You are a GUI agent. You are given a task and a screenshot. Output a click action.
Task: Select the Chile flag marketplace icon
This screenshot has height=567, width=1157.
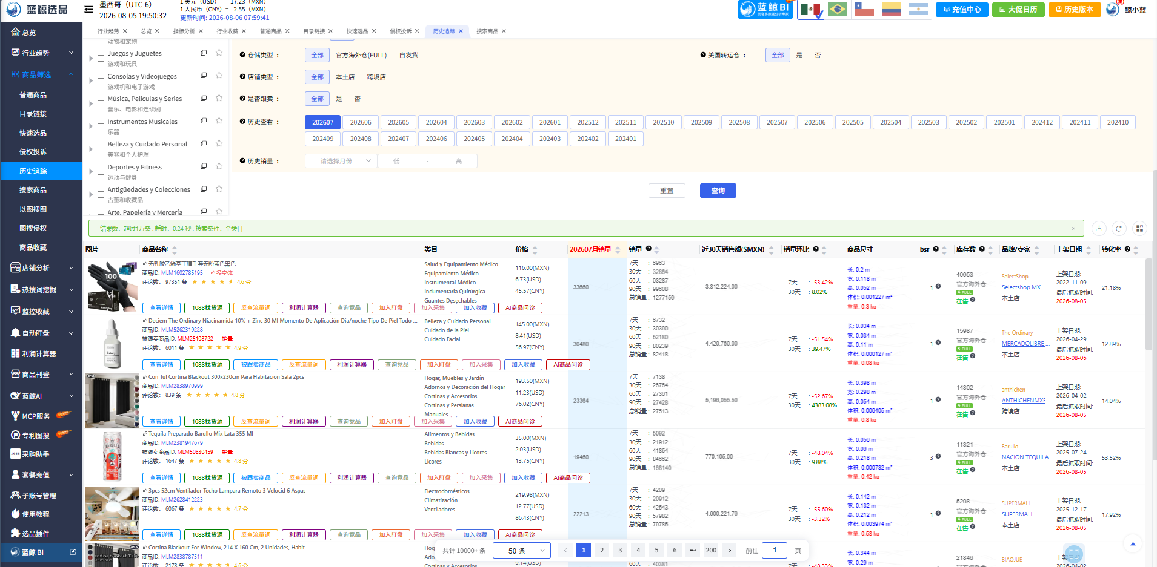click(864, 9)
